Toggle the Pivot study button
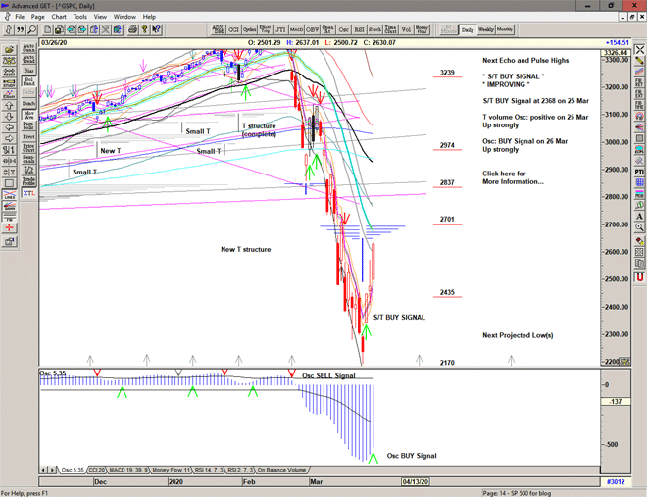 coord(28,136)
